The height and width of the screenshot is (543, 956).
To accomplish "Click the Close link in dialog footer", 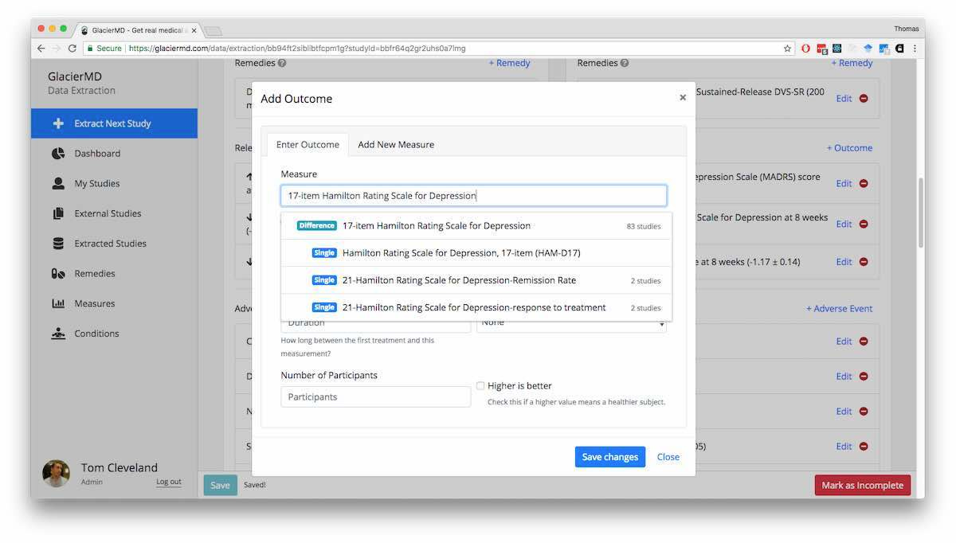I will click(668, 457).
